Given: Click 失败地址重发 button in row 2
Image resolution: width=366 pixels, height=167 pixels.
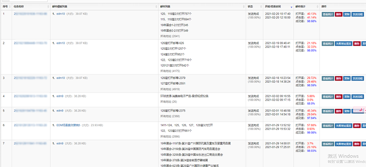Looking at the screenshot, I should [x=343, y=43].
